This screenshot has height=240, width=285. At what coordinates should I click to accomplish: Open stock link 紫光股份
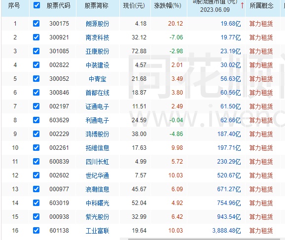tap(98, 217)
